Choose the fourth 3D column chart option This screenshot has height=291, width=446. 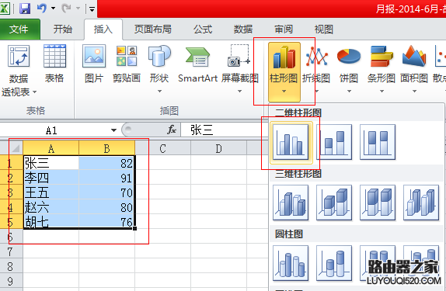421,203
